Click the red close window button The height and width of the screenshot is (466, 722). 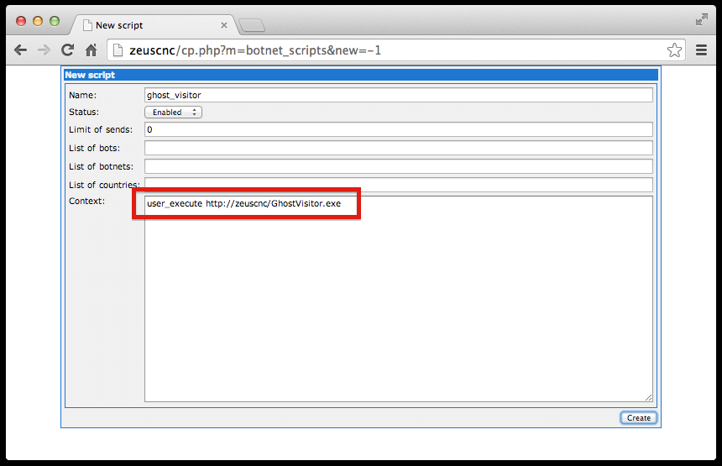[x=21, y=21]
